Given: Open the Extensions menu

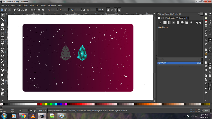Looking at the screenshot, I should pyautogui.click(x=52, y=5).
